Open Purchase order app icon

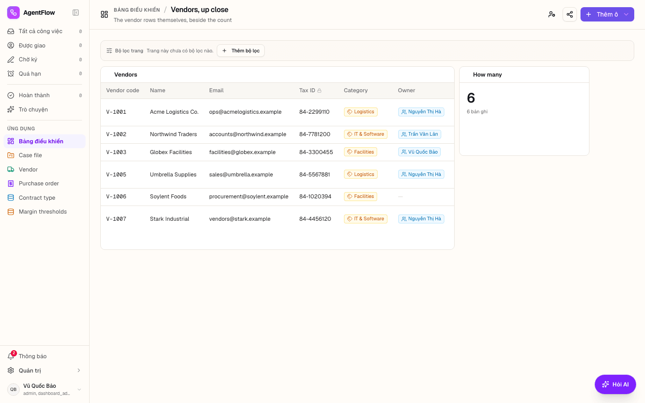click(11, 184)
